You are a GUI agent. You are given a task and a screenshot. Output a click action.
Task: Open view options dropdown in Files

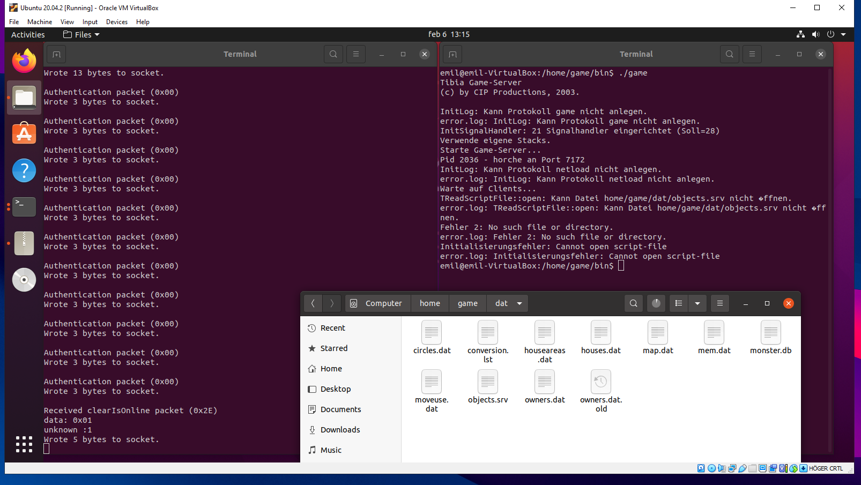coord(697,303)
